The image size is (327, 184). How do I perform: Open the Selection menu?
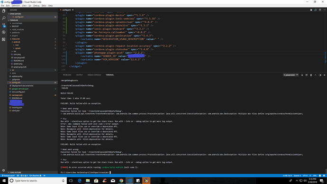coord(16,6)
